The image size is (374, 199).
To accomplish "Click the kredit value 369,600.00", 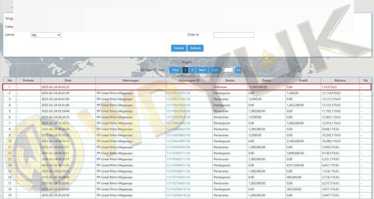I will click(294, 190).
